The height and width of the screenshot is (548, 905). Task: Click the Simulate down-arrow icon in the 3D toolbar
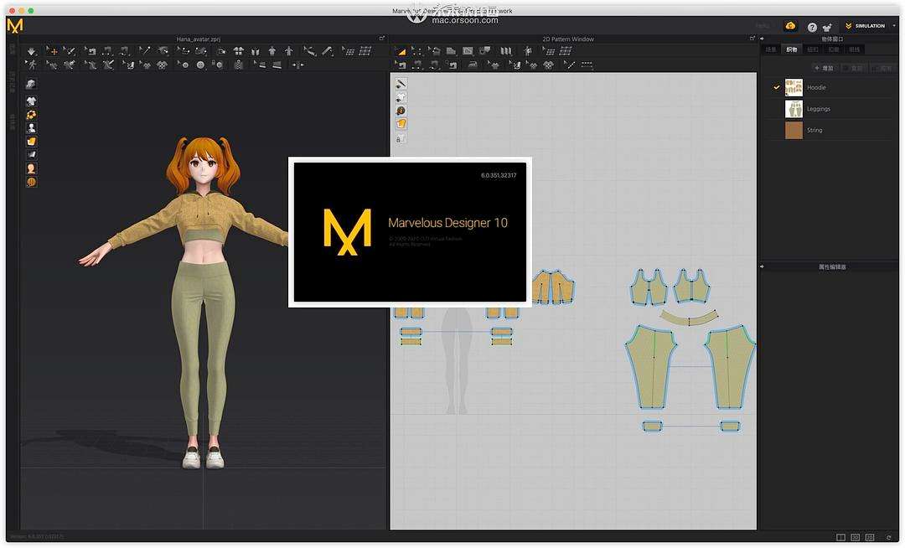click(31, 51)
